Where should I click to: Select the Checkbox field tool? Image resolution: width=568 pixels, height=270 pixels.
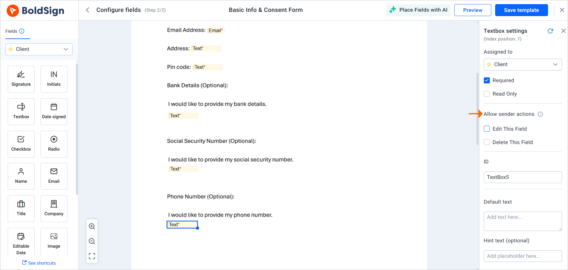(21, 144)
